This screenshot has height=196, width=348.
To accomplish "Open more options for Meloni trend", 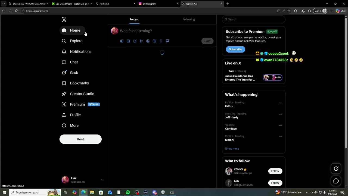I will pyautogui.click(x=281, y=137).
